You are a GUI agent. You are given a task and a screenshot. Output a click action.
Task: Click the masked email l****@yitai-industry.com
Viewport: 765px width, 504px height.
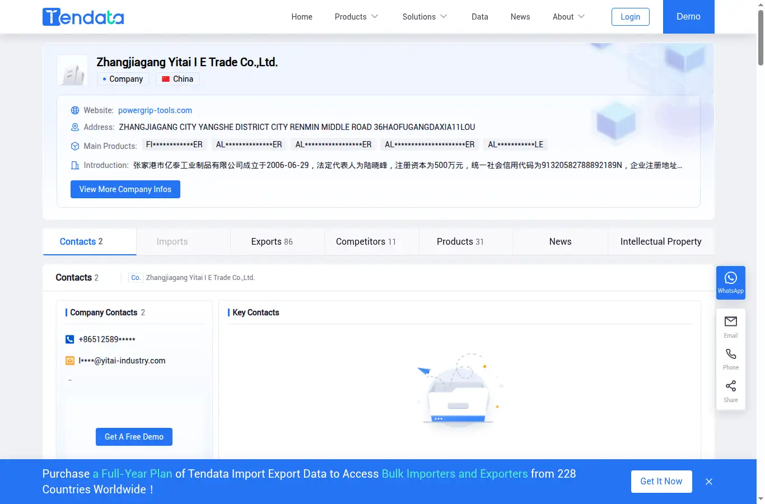point(122,361)
